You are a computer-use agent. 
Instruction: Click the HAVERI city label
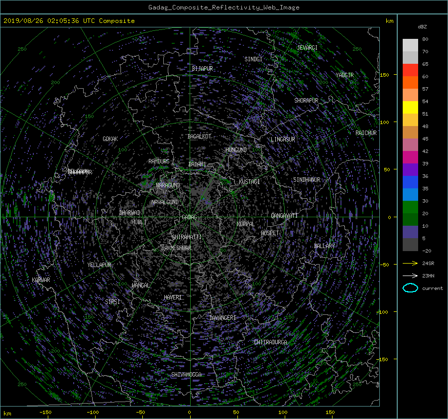pyautogui.click(x=173, y=297)
